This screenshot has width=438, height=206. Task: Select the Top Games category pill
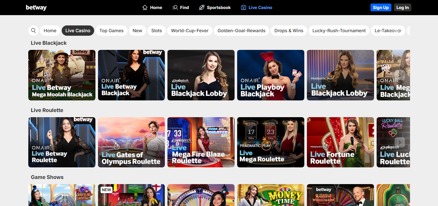click(x=112, y=31)
